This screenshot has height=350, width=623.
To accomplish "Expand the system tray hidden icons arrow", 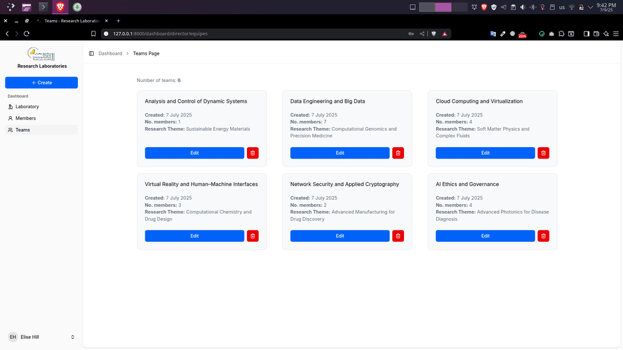I will [590, 7].
